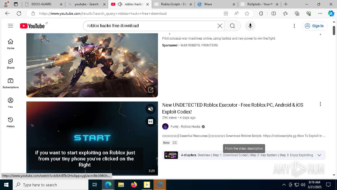337x190 pixels.
Task: Open the Read aloud icon in address bar
Action: (x=236, y=13)
